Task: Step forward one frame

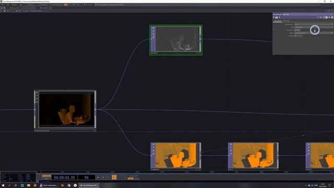Action: (125, 178)
